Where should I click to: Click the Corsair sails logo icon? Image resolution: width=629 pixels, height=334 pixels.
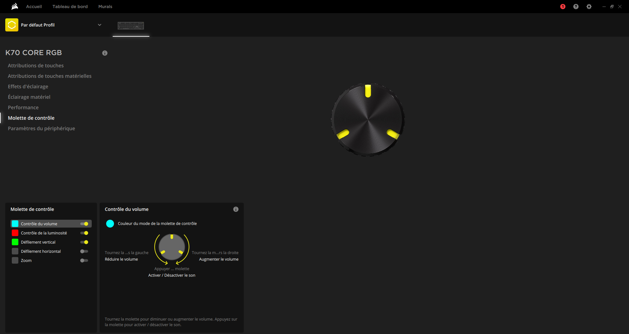(15, 7)
